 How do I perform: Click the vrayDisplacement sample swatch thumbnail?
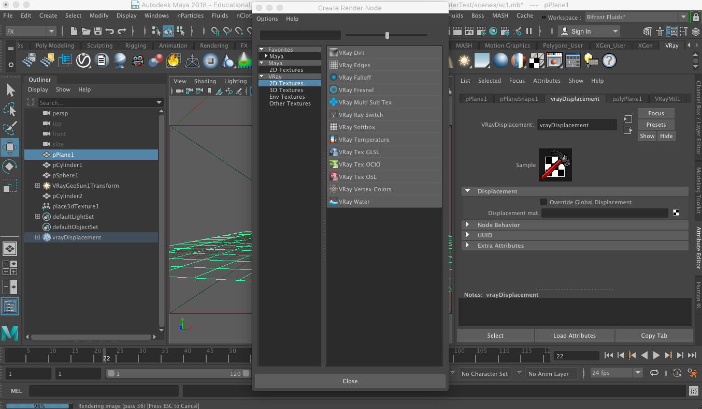(x=555, y=165)
